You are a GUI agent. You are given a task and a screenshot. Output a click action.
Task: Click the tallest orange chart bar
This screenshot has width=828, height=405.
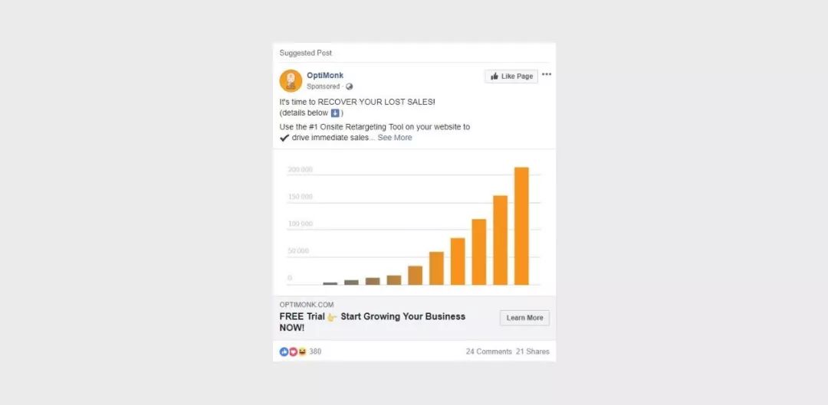tap(521, 226)
